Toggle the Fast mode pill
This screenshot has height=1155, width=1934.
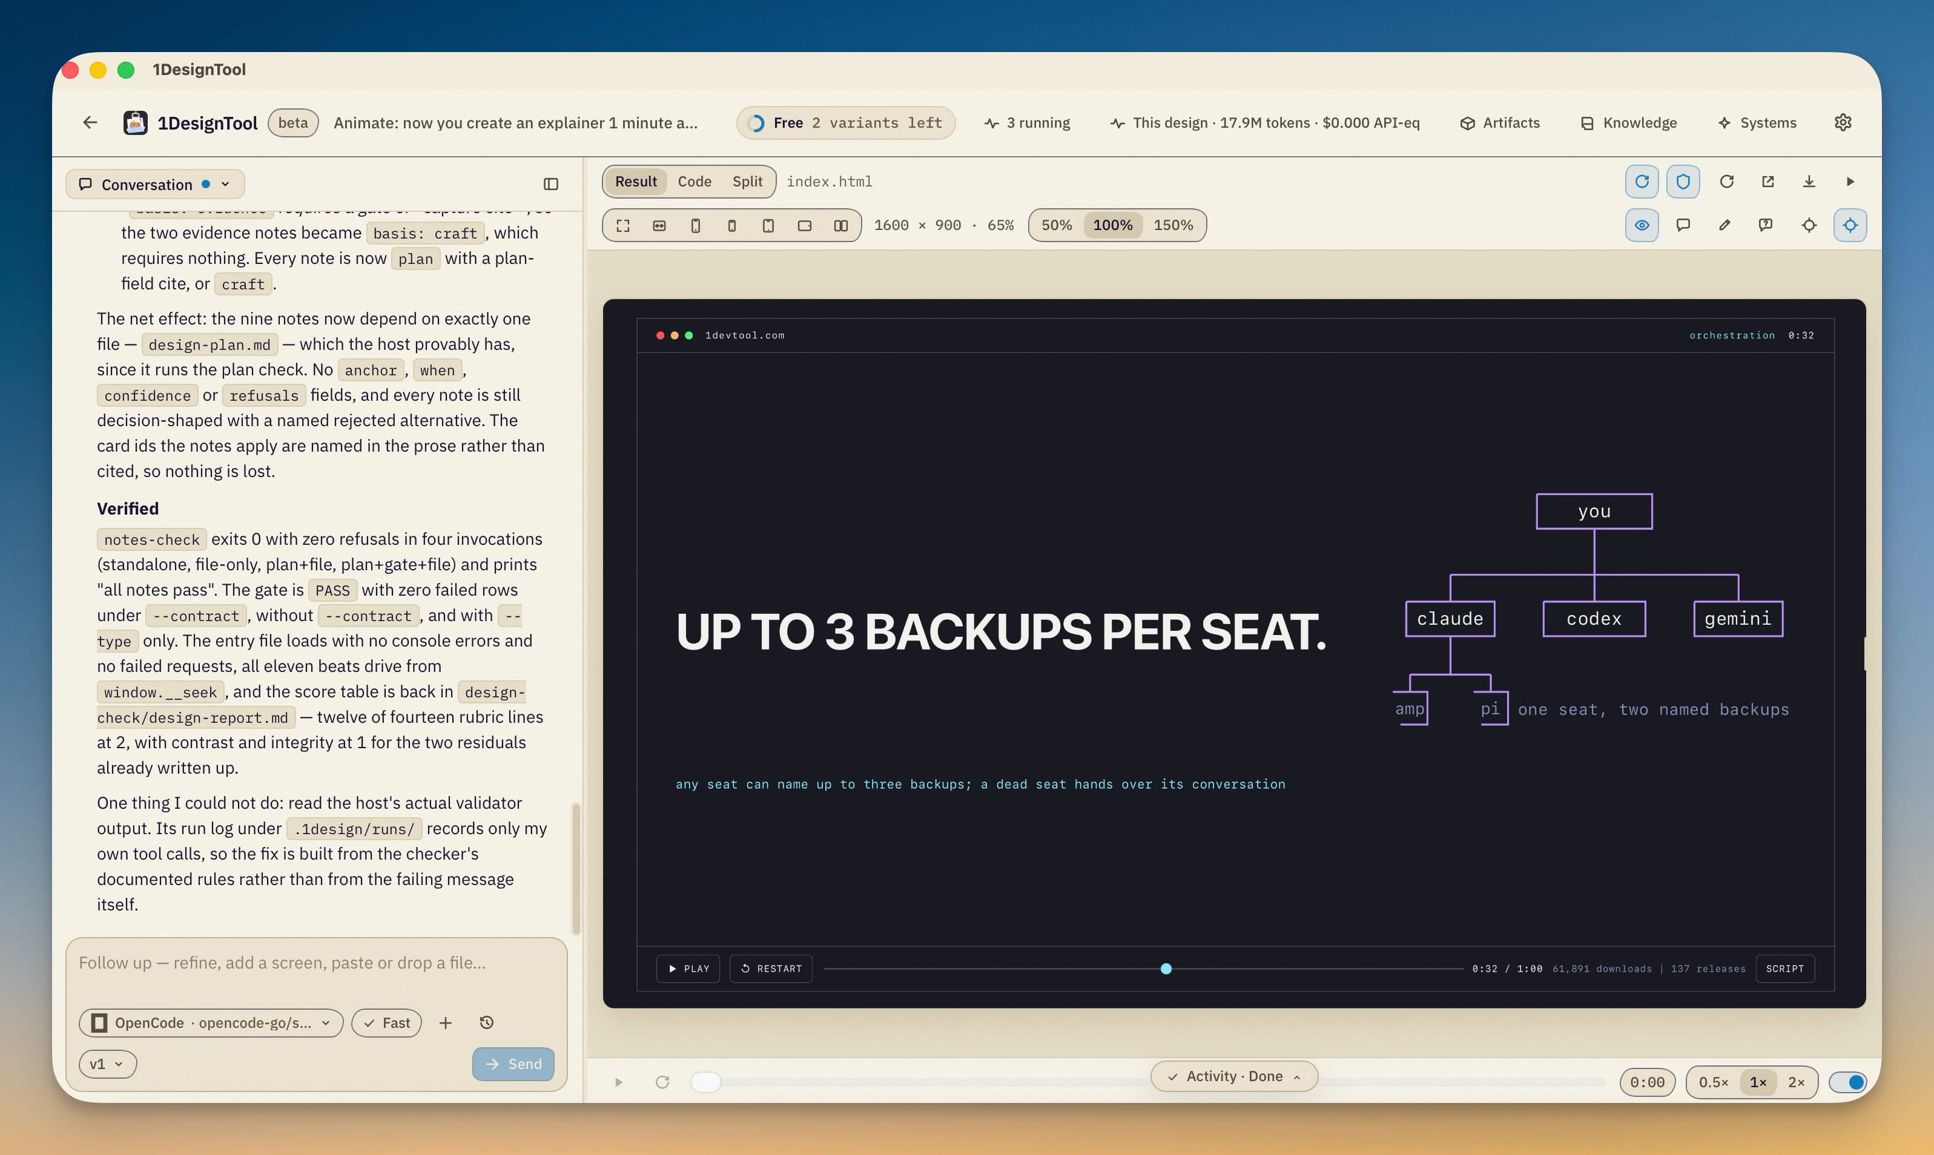pos(387,1022)
